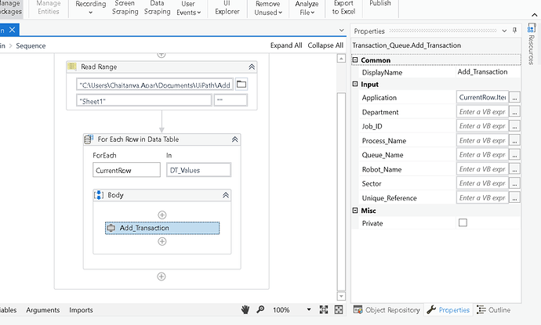This screenshot has height=325, width=541.
Task: Click Collapse All
Action: [325, 45]
